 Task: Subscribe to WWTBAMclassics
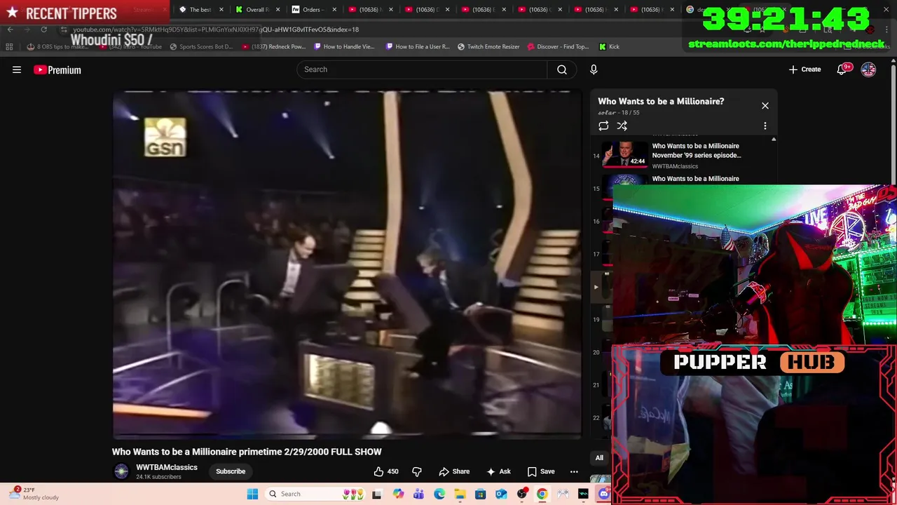pyautogui.click(x=231, y=471)
